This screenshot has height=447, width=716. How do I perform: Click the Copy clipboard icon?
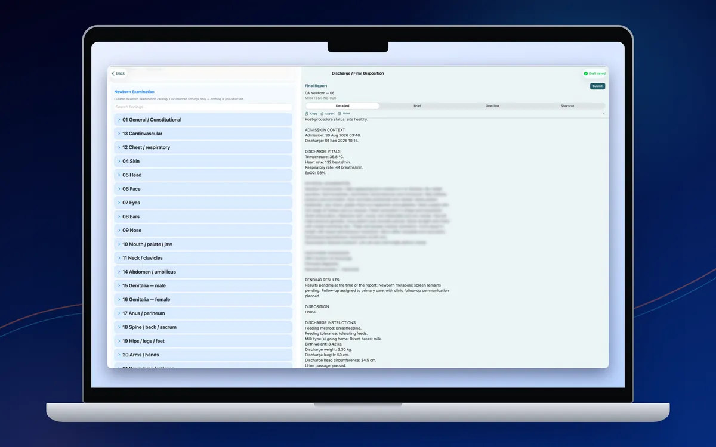(307, 113)
